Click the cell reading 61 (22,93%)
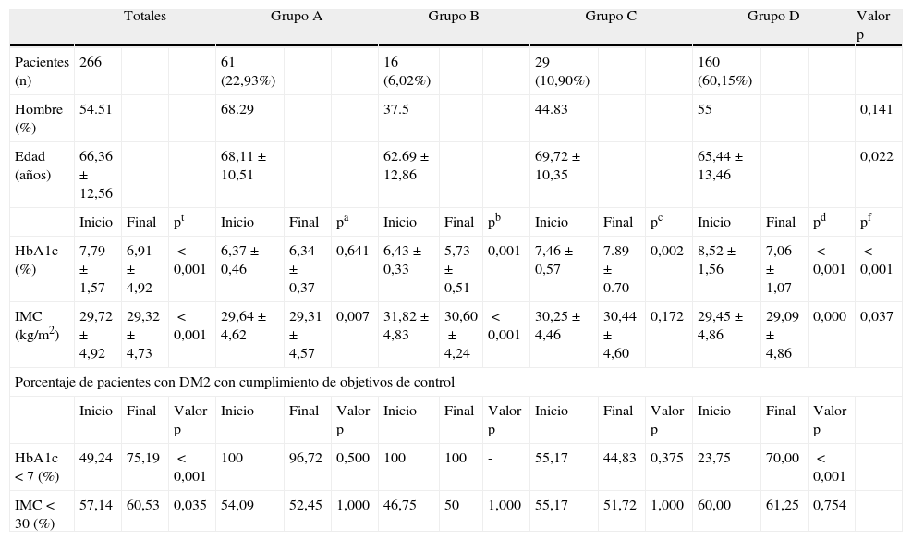The image size is (912, 541). [249, 70]
